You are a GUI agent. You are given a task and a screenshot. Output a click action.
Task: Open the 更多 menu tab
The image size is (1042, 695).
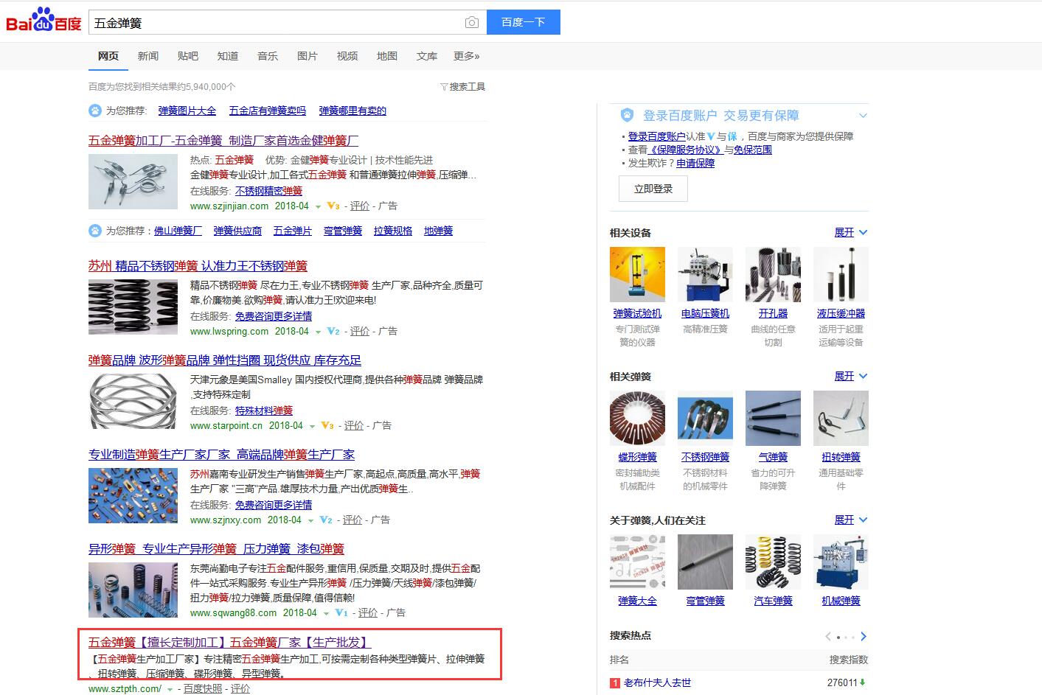pyautogui.click(x=466, y=56)
